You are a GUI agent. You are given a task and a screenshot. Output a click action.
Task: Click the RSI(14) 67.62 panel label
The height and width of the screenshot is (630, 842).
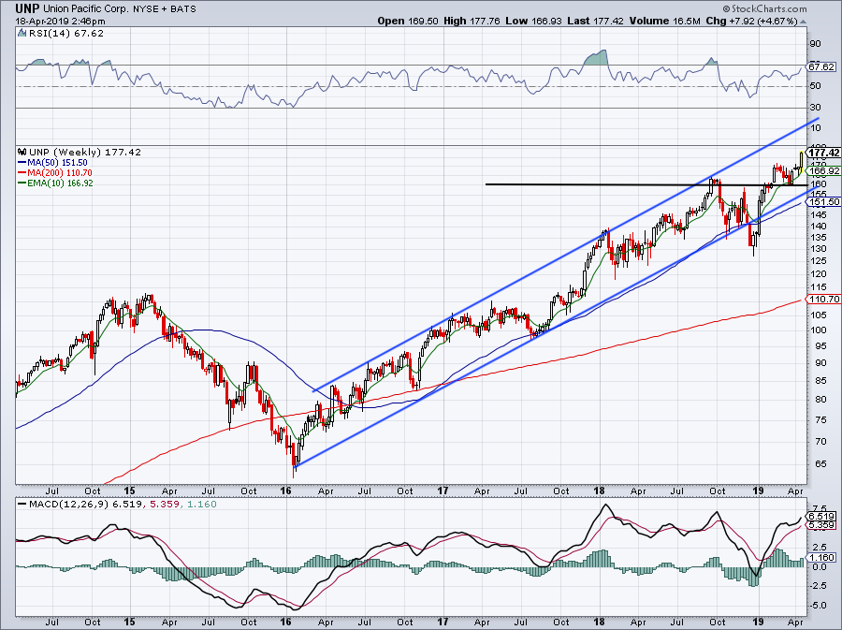pyautogui.click(x=65, y=34)
